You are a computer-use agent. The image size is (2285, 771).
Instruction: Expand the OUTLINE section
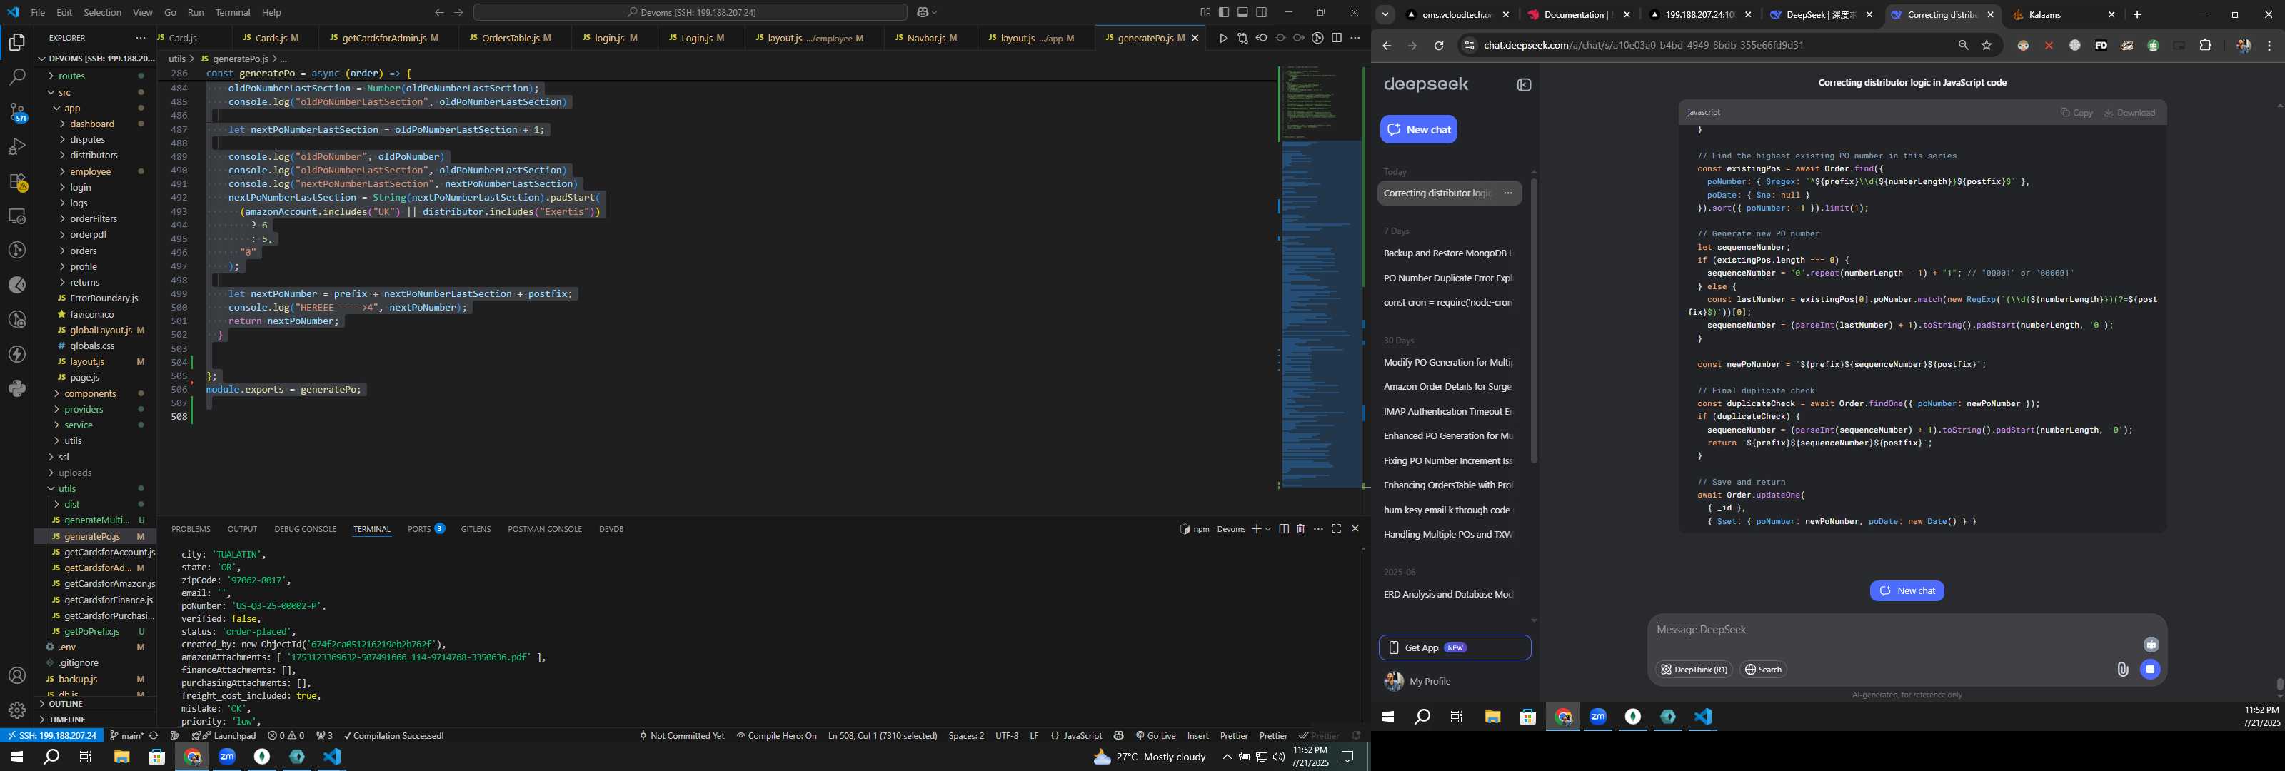66,704
